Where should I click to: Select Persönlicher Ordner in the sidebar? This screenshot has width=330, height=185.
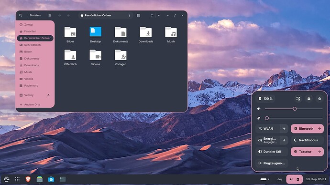35,38
